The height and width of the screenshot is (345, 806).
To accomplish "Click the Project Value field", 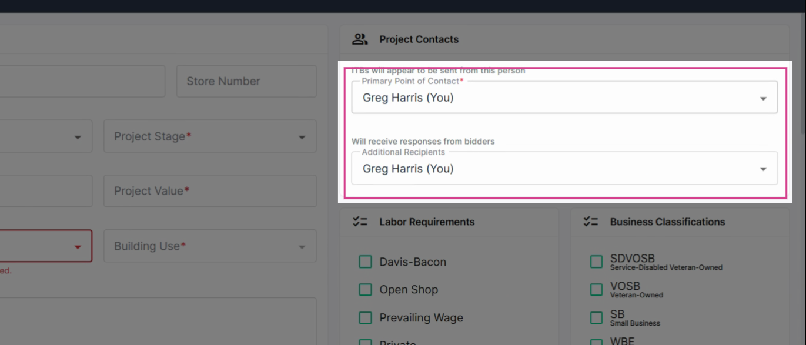I will click(210, 191).
